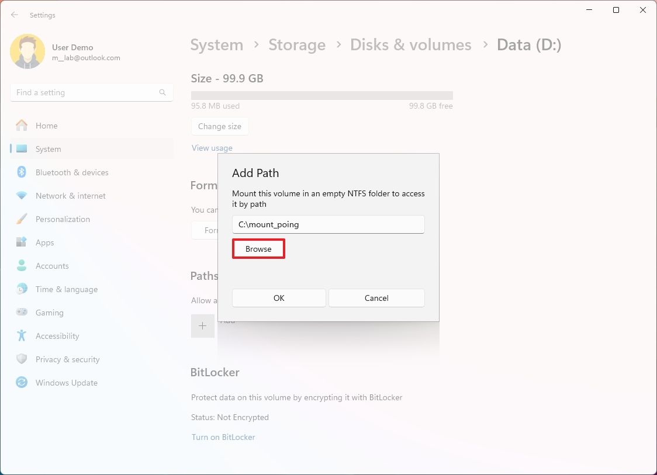The height and width of the screenshot is (475, 657).
Task: Open Personalization settings
Action: pos(63,219)
